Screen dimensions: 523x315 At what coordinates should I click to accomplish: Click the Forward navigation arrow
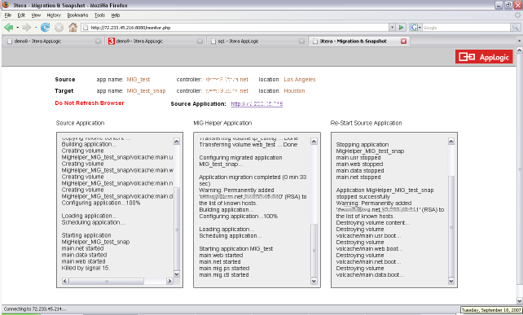(26, 28)
